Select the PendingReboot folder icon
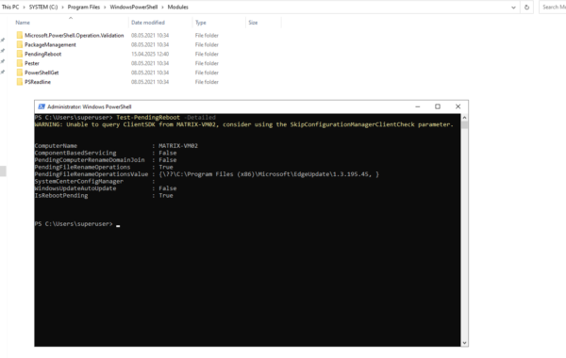The width and height of the screenshot is (566, 358). 20,54
